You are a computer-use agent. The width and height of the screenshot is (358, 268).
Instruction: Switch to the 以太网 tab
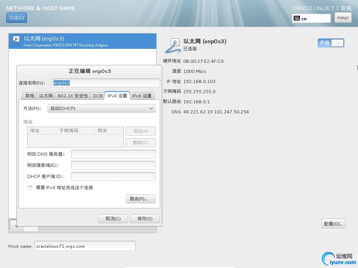(46, 96)
